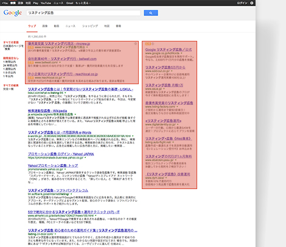Open the ソフトバンクテレコム result

tap(58, 190)
